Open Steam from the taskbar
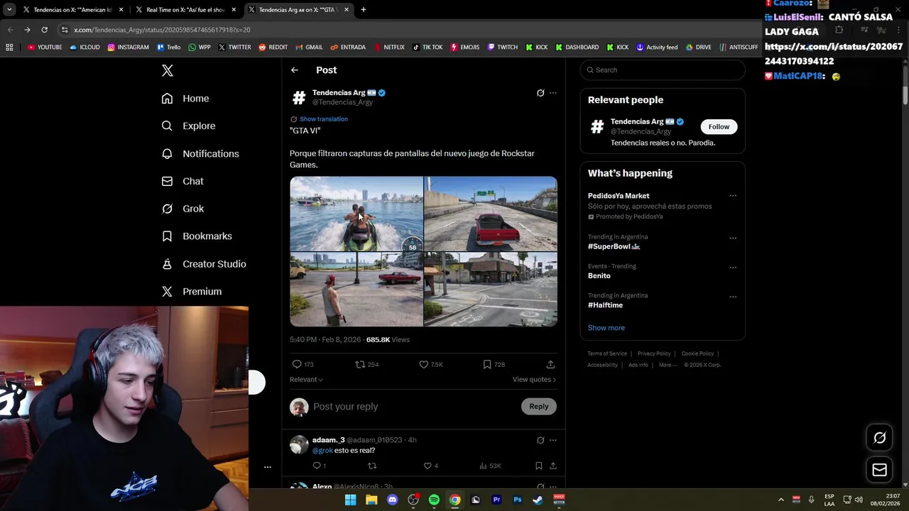Viewport: 909px width, 511px height. pyautogui.click(x=538, y=500)
